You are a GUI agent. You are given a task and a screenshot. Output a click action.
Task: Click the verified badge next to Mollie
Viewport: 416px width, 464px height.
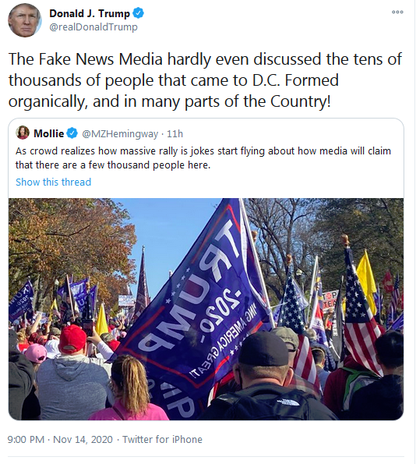point(72,133)
